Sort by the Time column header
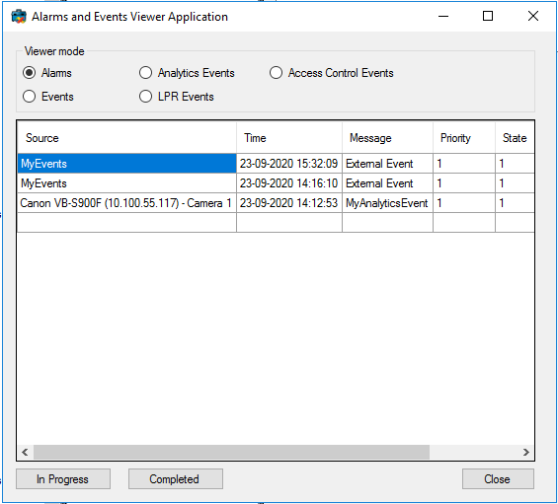558x504 pixels. [x=289, y=138]
